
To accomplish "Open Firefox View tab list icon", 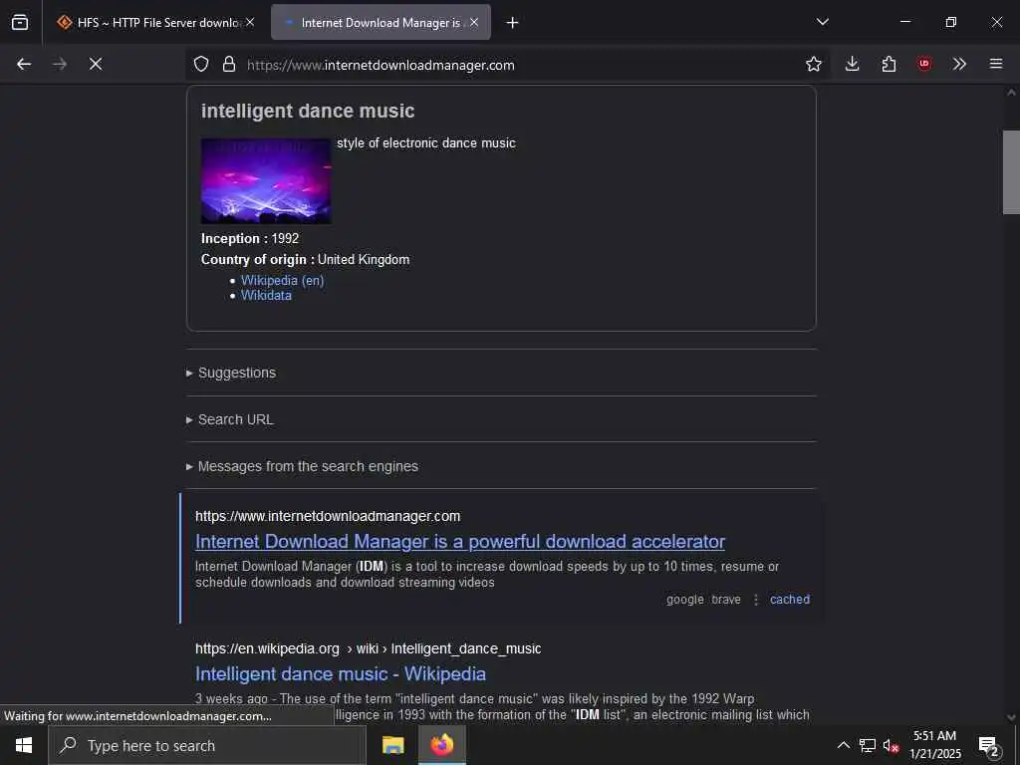I will [x=20, y=23].
